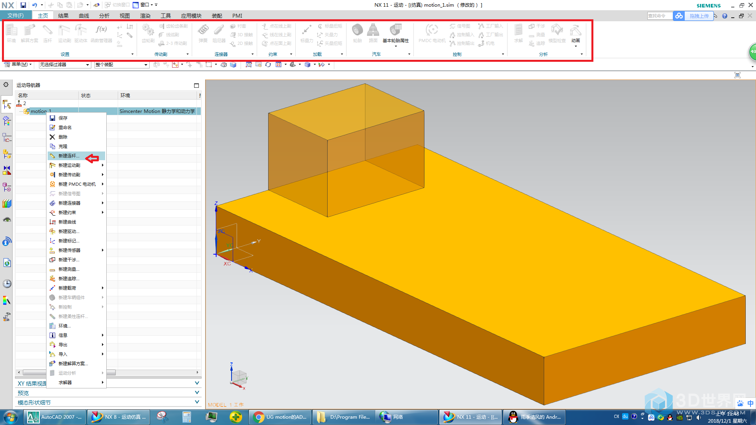This screenshot has height=425, width=756.
Task: Expand the 设置 ribbon group arrow
Action: [132, 54]
